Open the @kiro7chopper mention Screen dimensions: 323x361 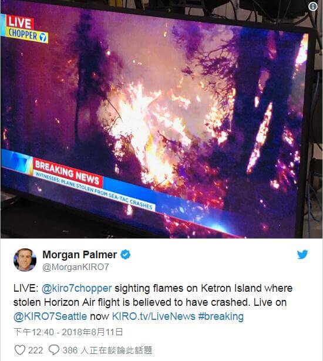point(77,288)
